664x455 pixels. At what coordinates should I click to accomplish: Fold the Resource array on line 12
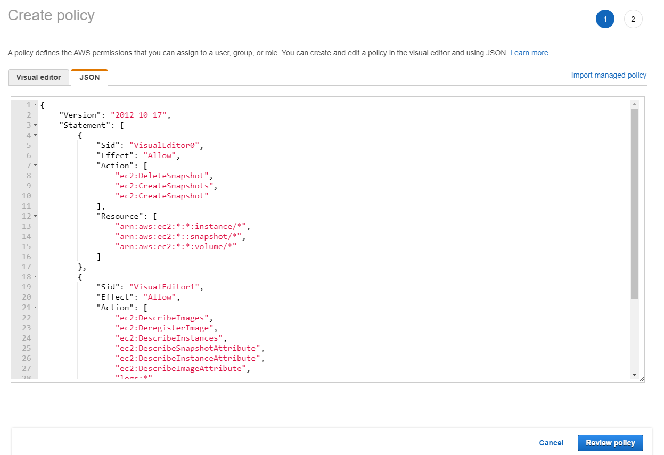[x=35, y=216]
